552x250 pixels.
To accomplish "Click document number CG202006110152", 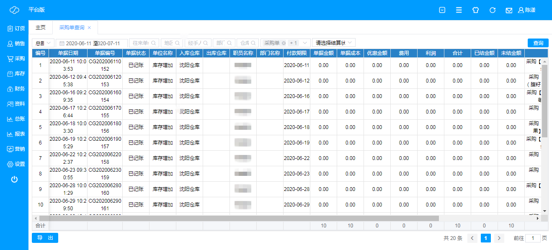I will tap(105, 65).
